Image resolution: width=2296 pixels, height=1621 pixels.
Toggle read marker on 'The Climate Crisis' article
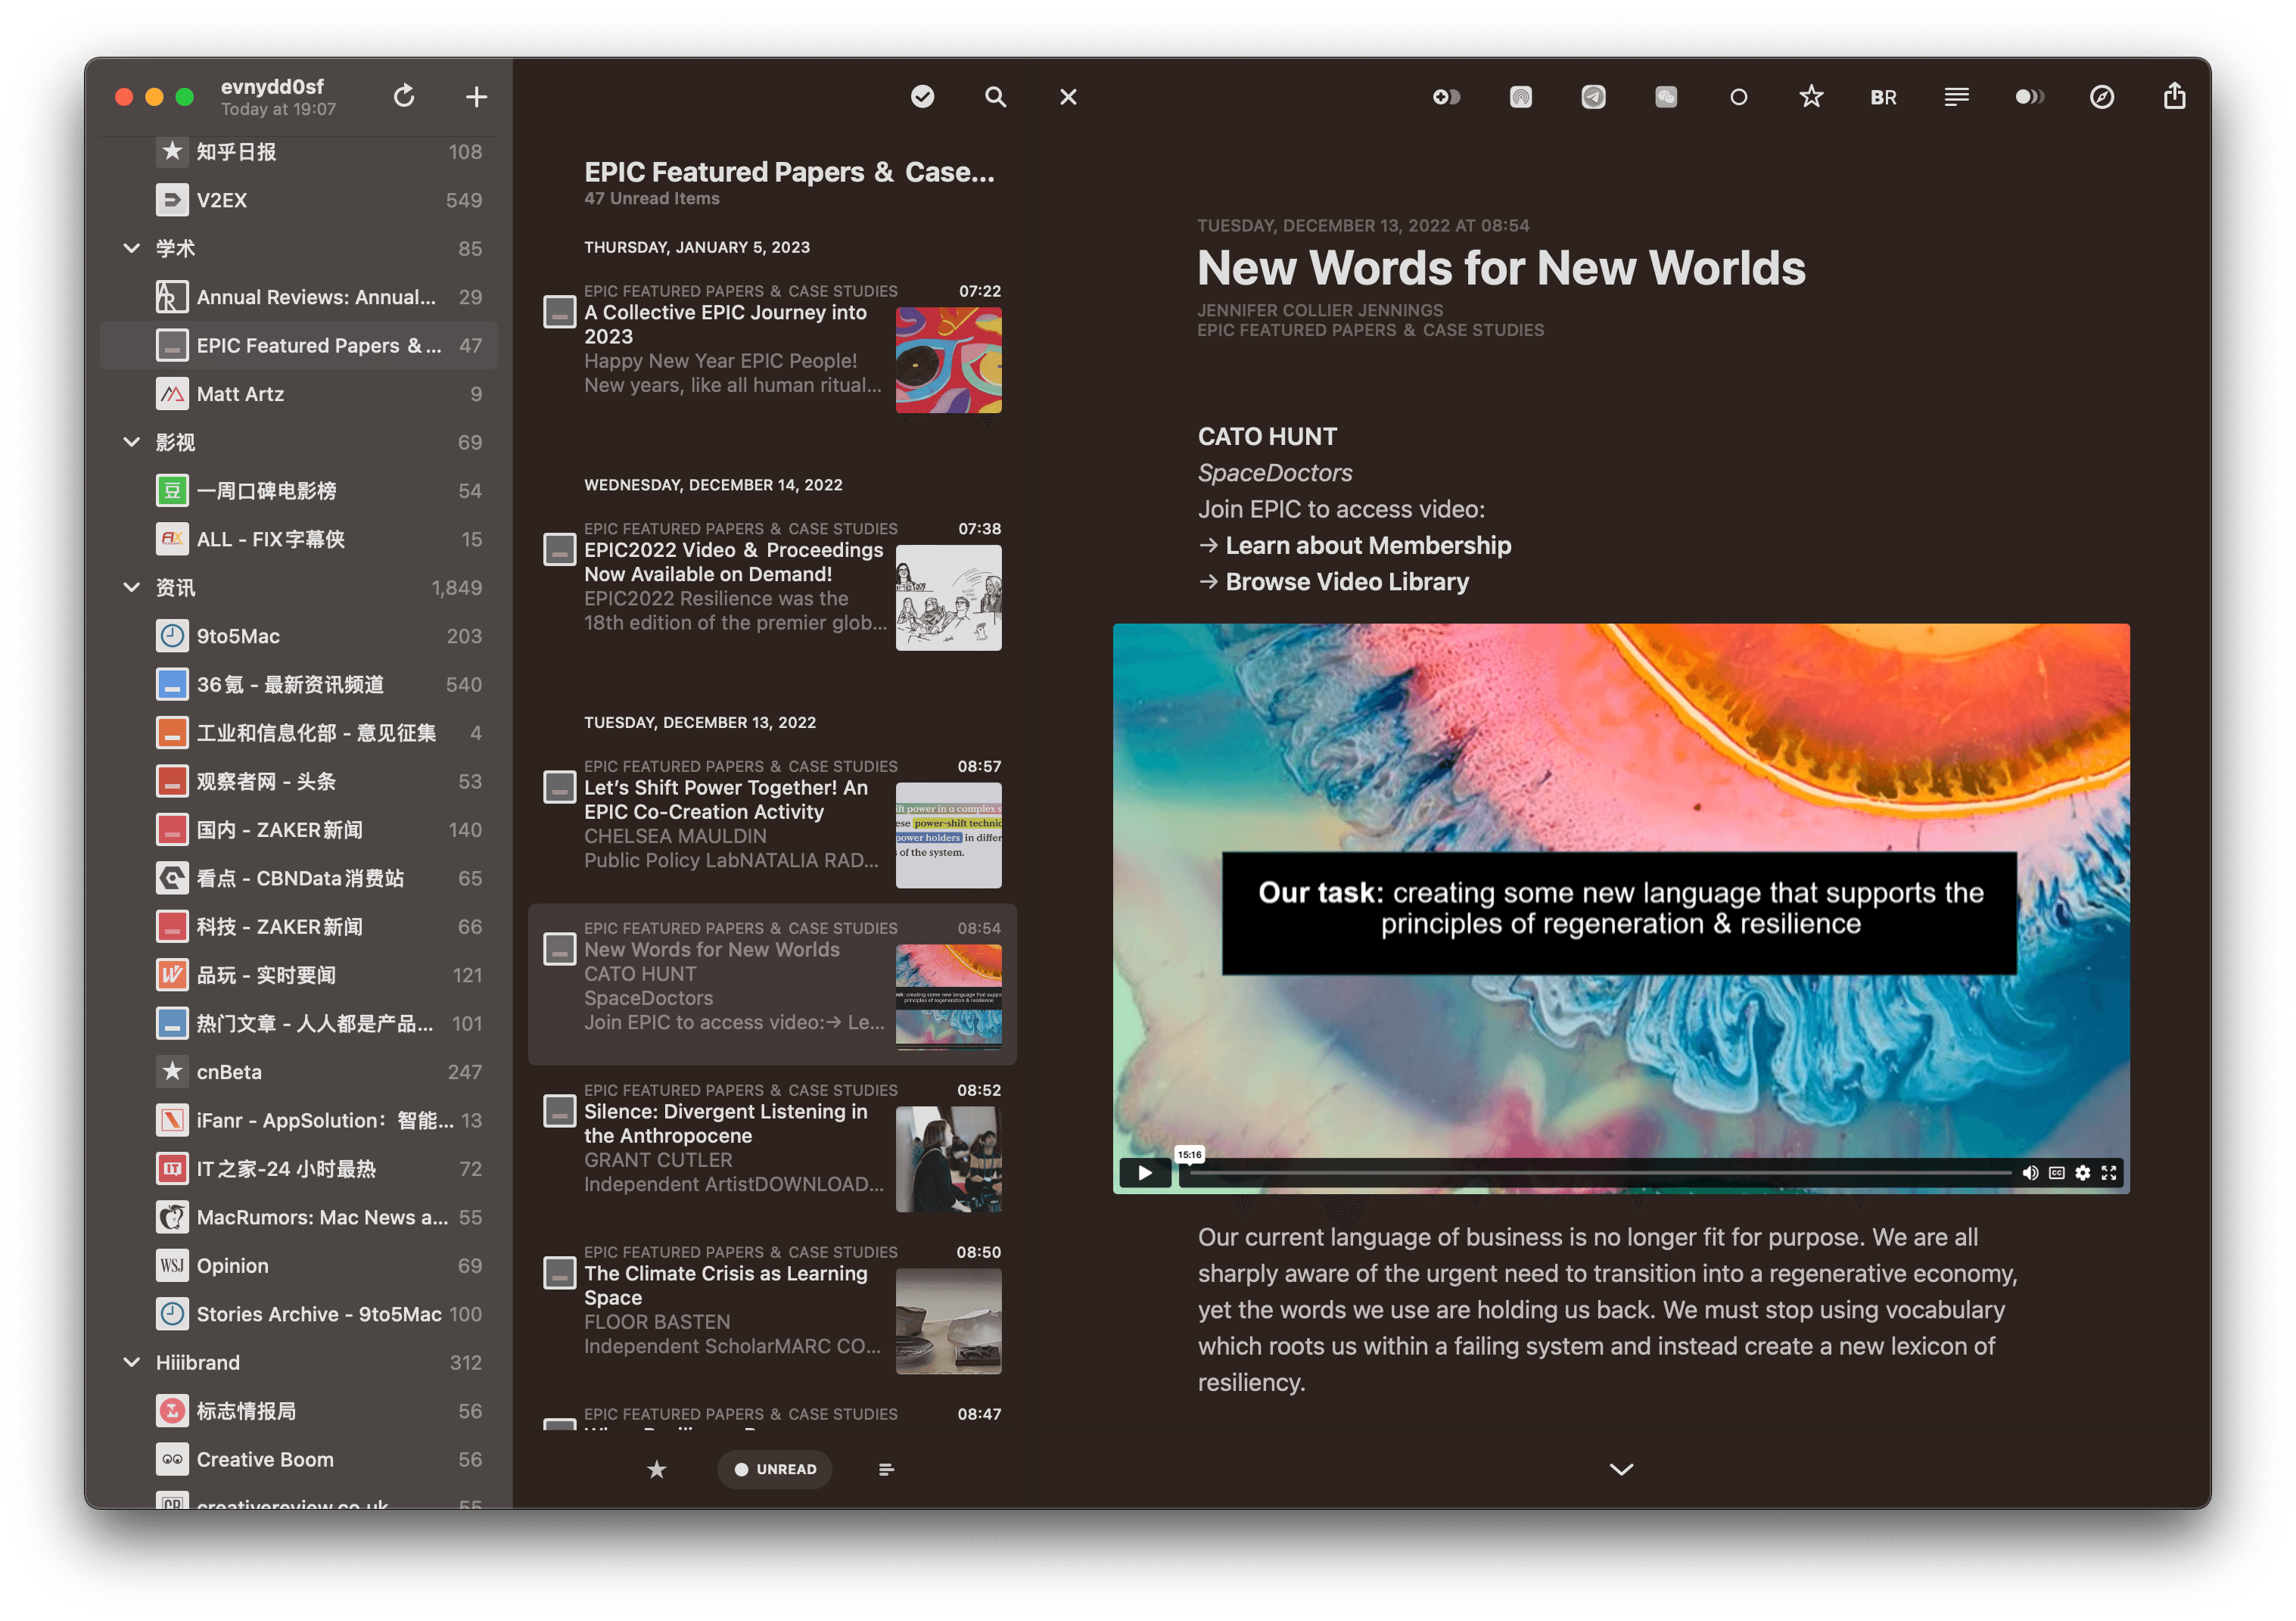click(559, 1273)
